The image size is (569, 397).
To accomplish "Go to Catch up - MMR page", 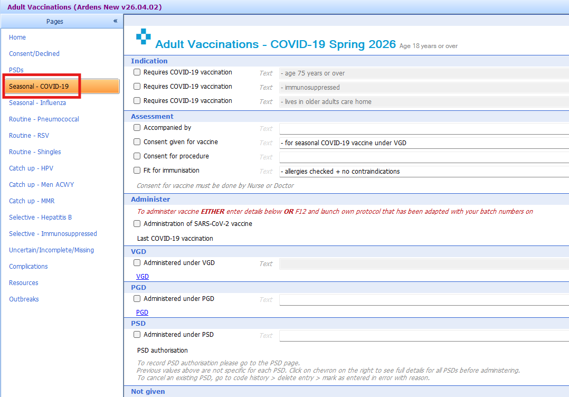I will pyautogui.click(x=32, y=201).
